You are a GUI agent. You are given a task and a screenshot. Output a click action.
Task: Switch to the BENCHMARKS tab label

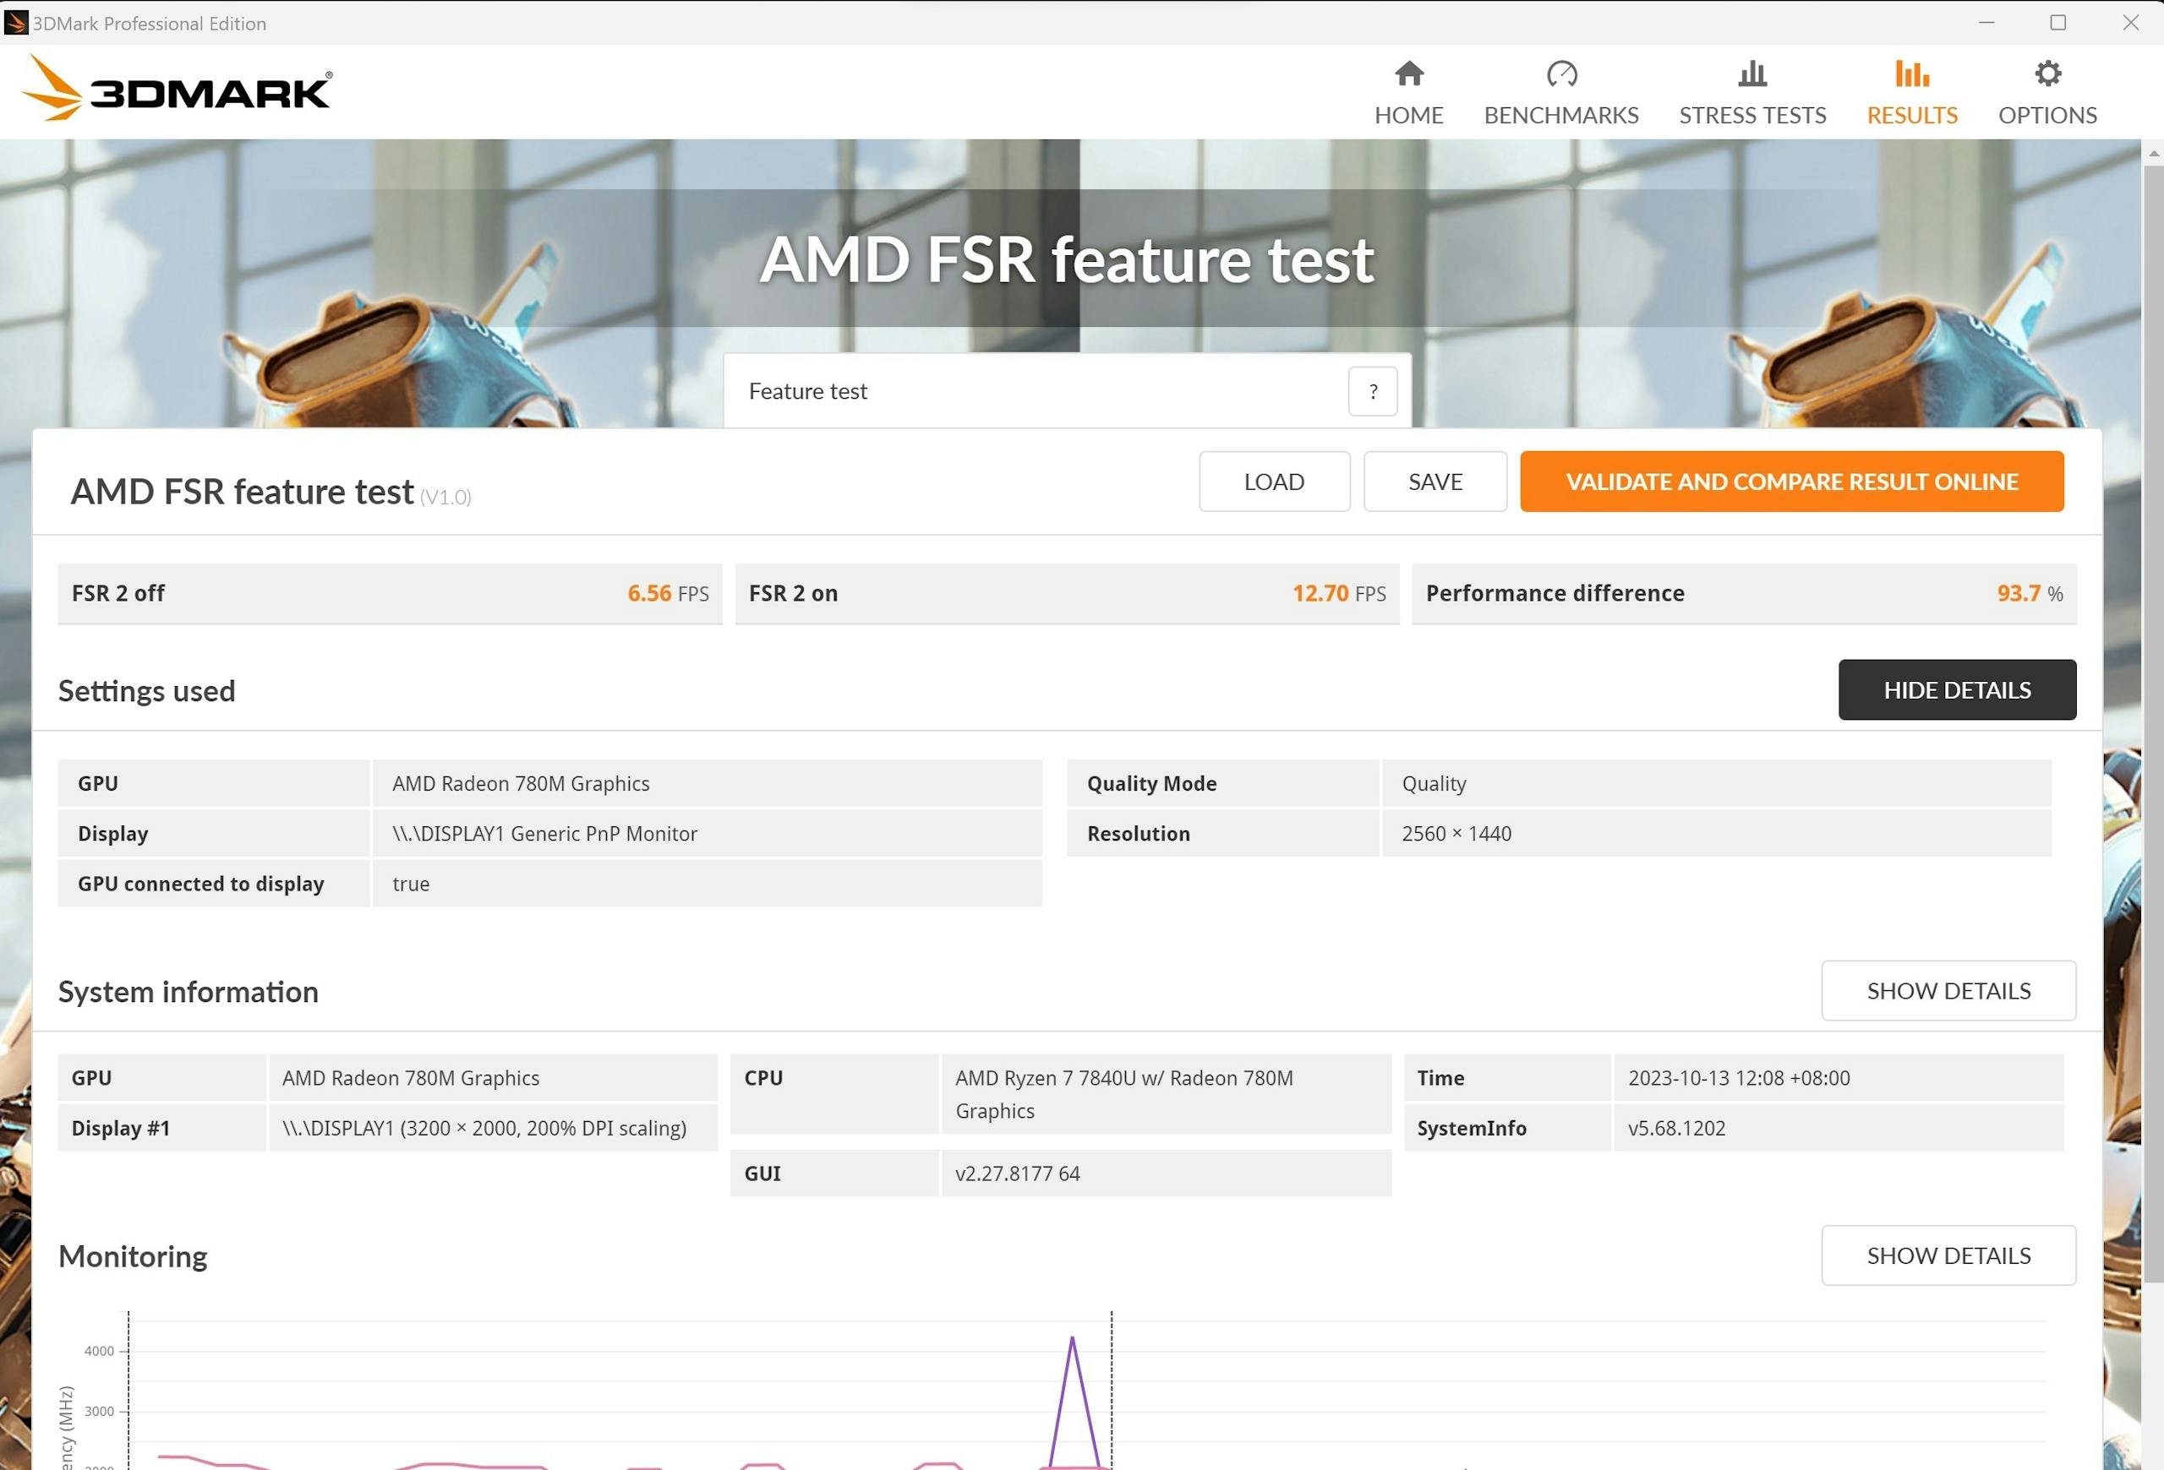pos(1560,116)
